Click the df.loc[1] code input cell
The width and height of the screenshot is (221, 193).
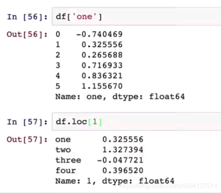[x=136, y=122]
